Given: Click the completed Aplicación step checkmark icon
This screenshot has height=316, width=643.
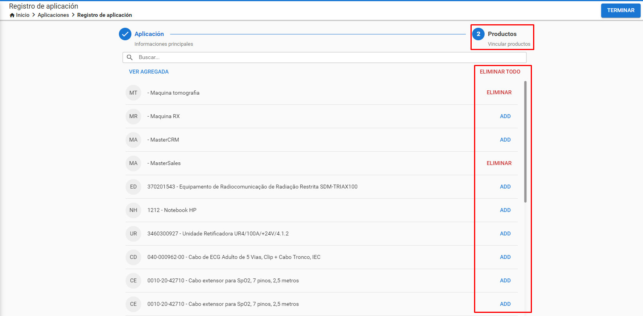Looking at the screenshot, I should 125,34.
